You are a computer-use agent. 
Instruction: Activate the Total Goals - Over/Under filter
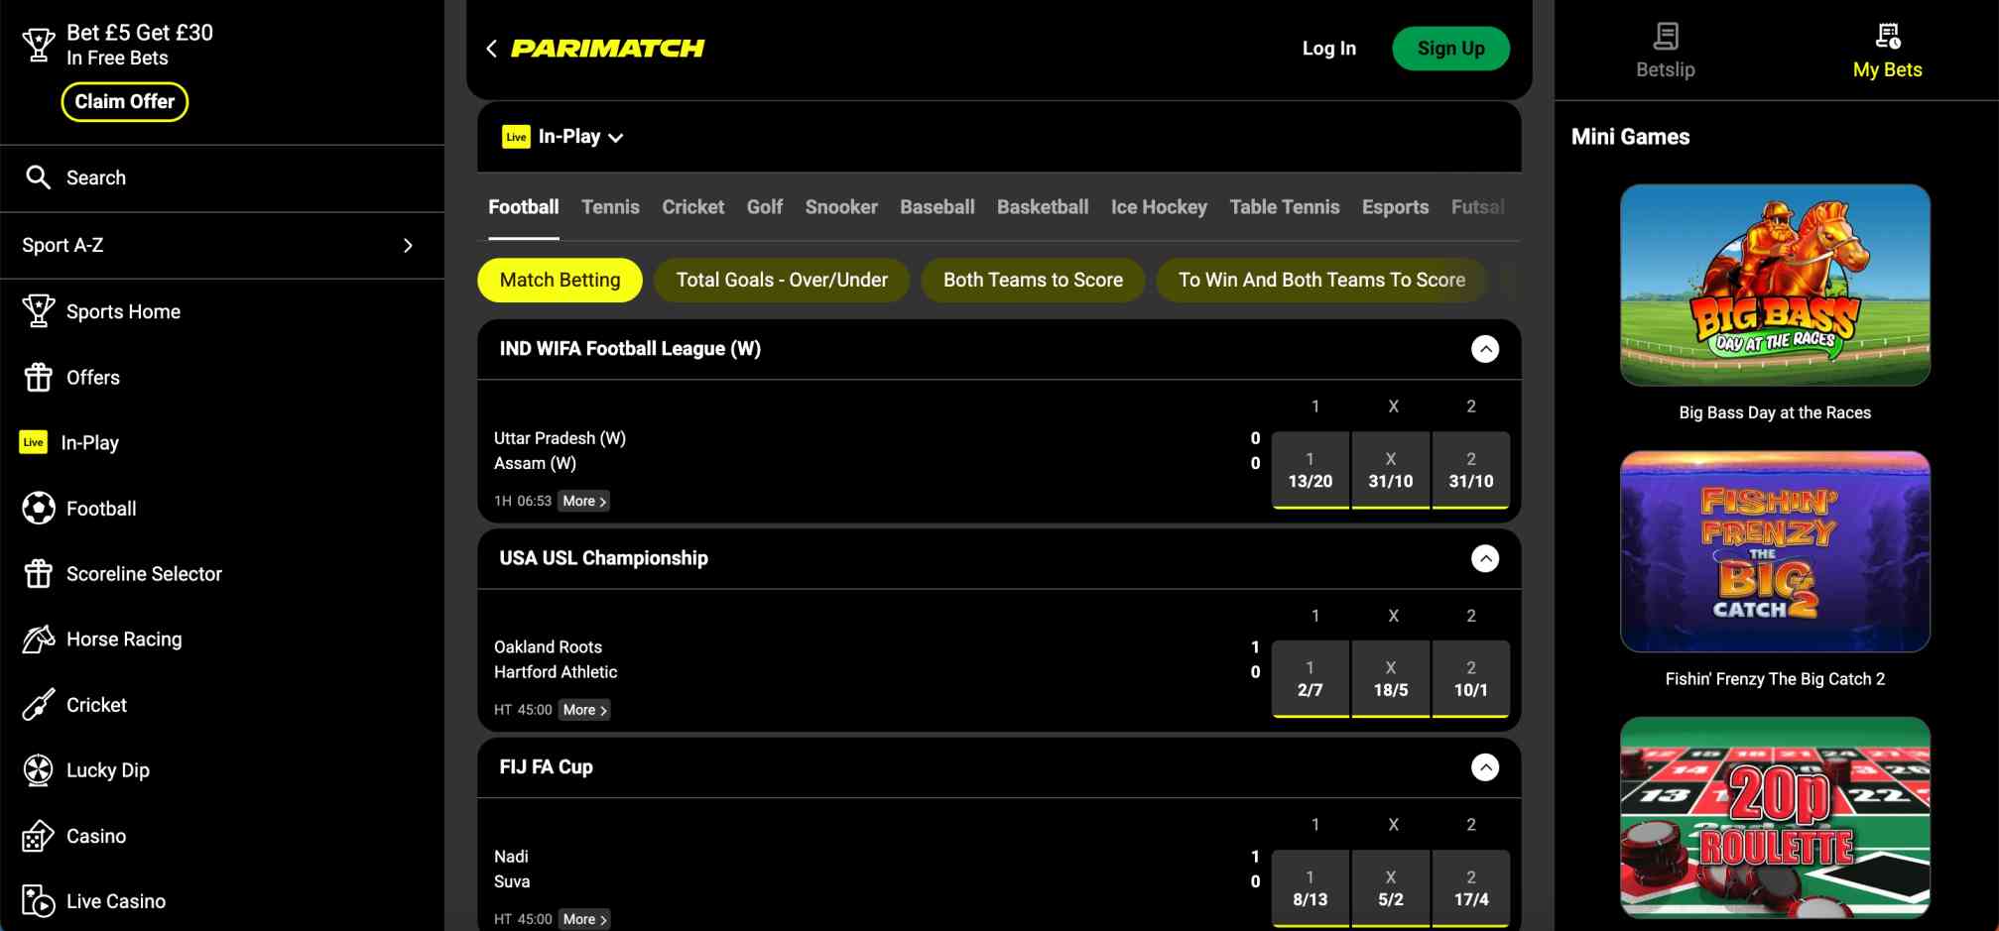[781, 280]
